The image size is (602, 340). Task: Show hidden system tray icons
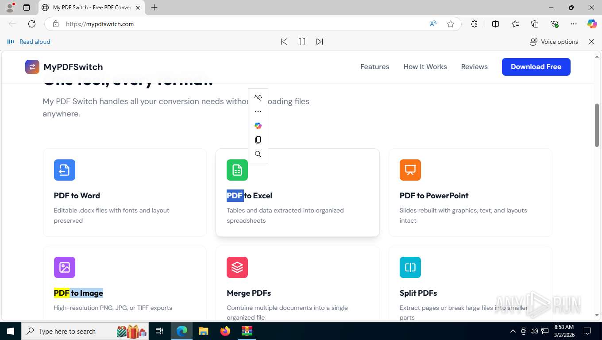[x=513, y=331]
